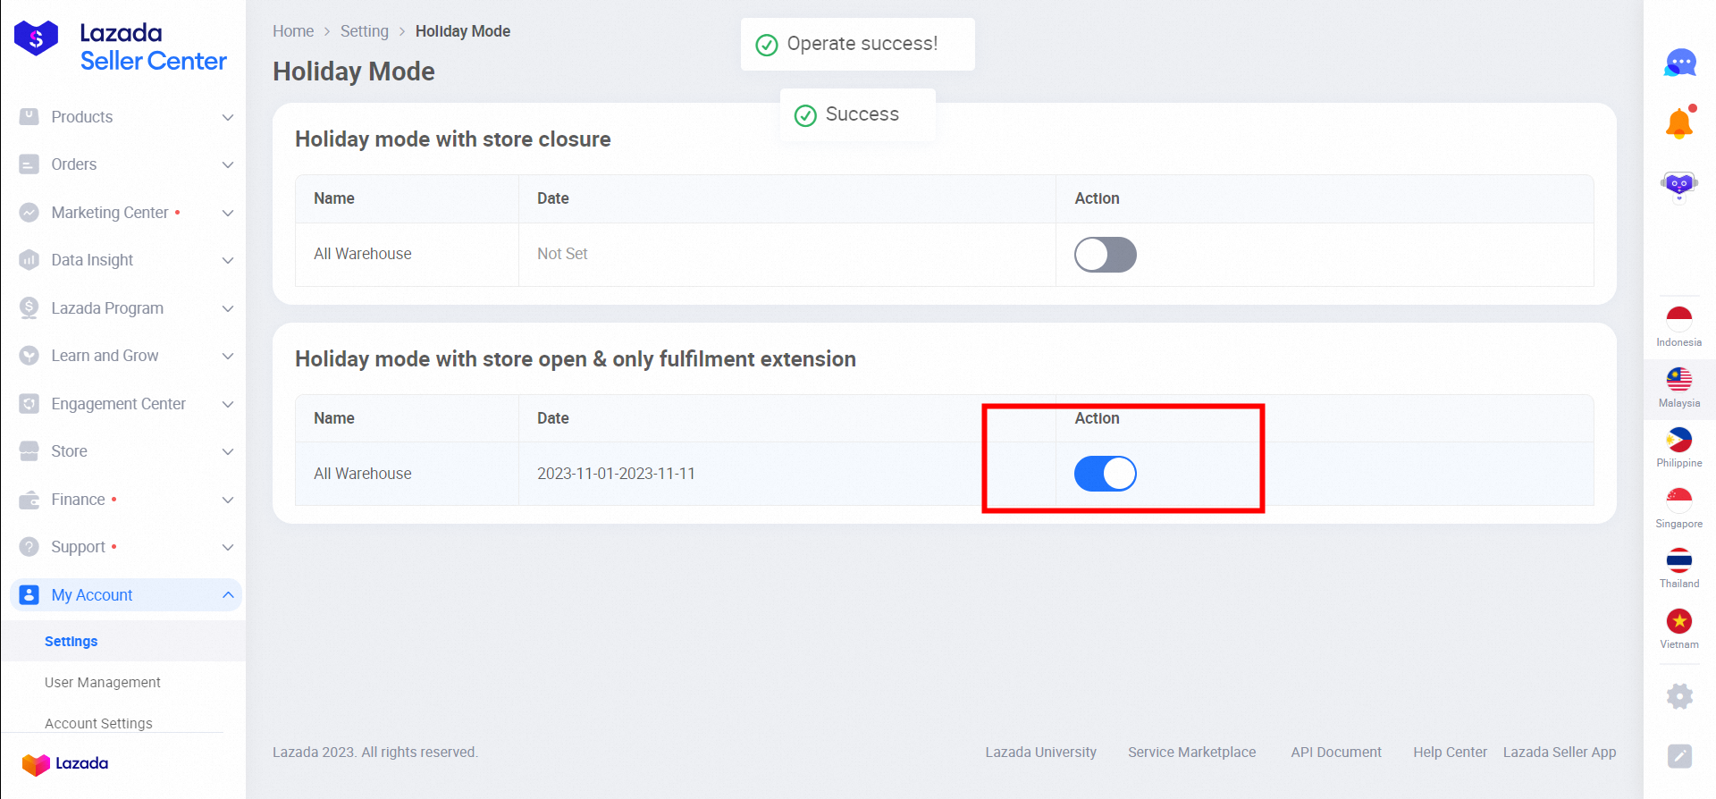
Task: Select the Philippine flag icon
Action: coord(1678,441)
